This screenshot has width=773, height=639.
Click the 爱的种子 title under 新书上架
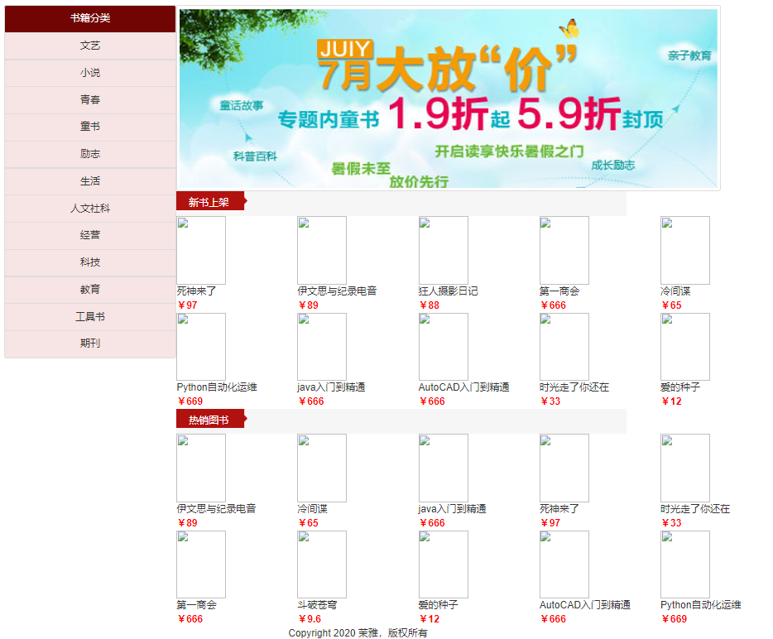tap(680, 387)
